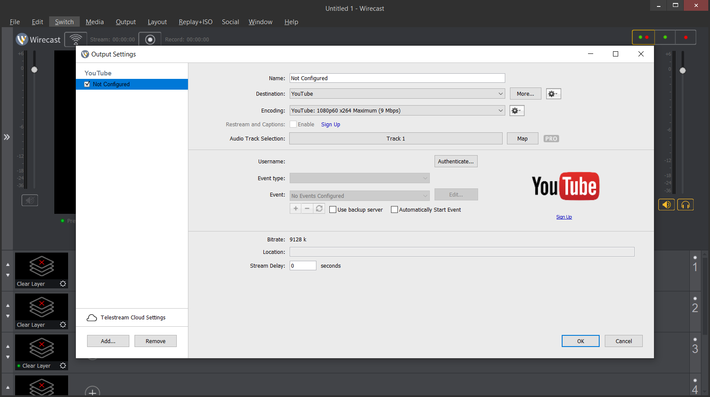Open the Social menu
Image resolution: width=710 pixels, height=397 pixels.
click(x=231, y=22)
